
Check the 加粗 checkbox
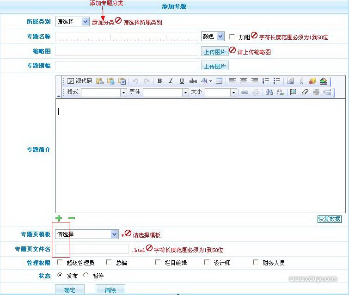232,37
